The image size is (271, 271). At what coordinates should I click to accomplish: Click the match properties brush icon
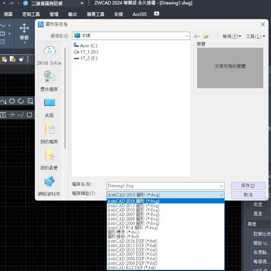tap(21, 59)
